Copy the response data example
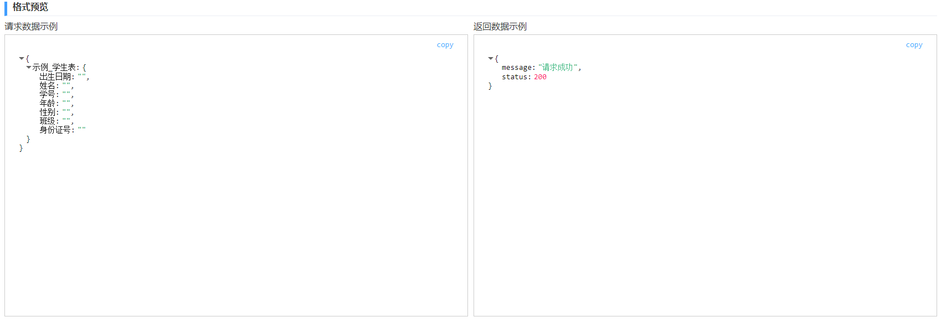The width and height of the screenshot is (941, 322). click(914, 45)
